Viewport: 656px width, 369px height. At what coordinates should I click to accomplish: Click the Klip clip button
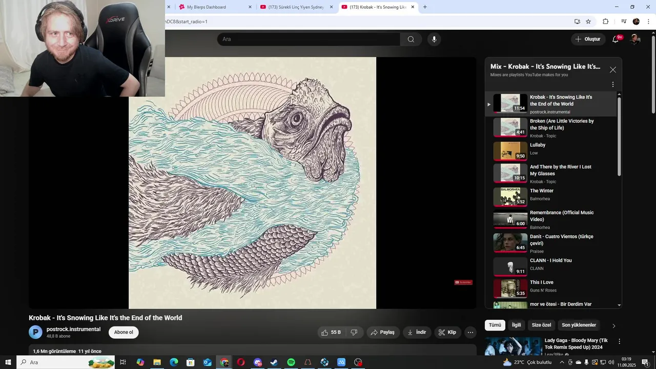[x=447, y=333]
